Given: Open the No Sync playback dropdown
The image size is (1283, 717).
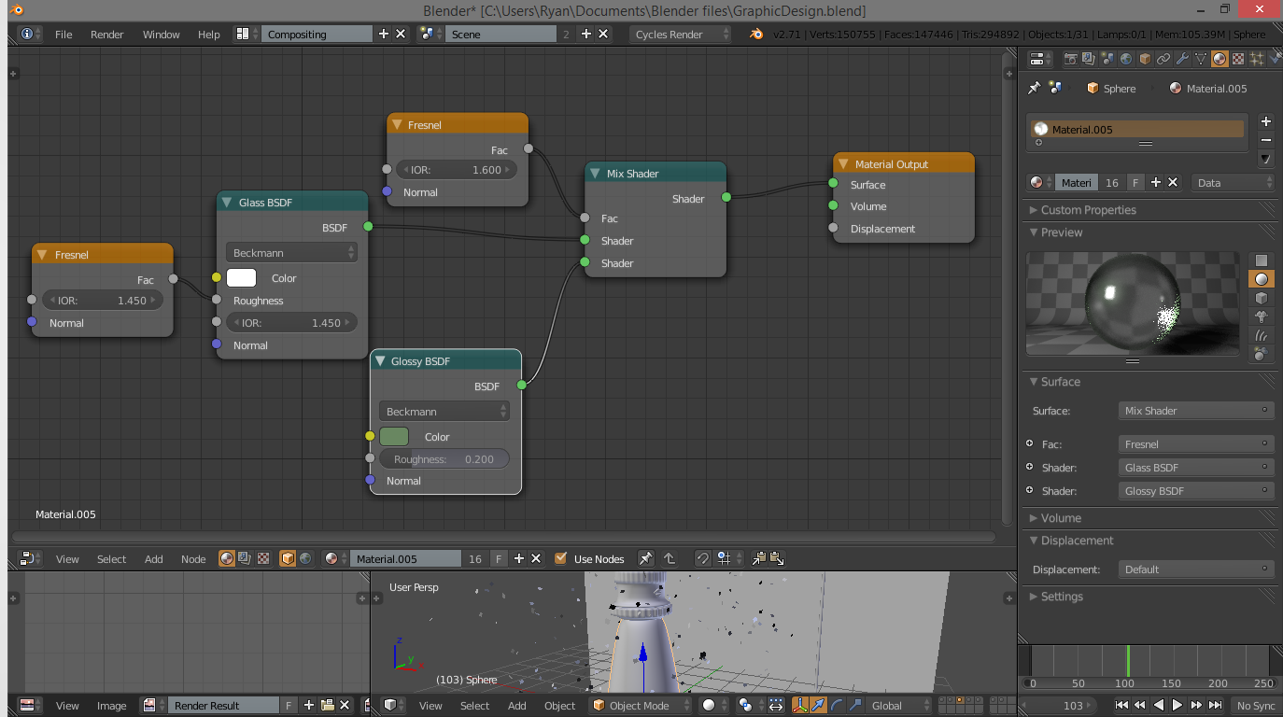Looking at the screenshot, I should (1256, 706).
